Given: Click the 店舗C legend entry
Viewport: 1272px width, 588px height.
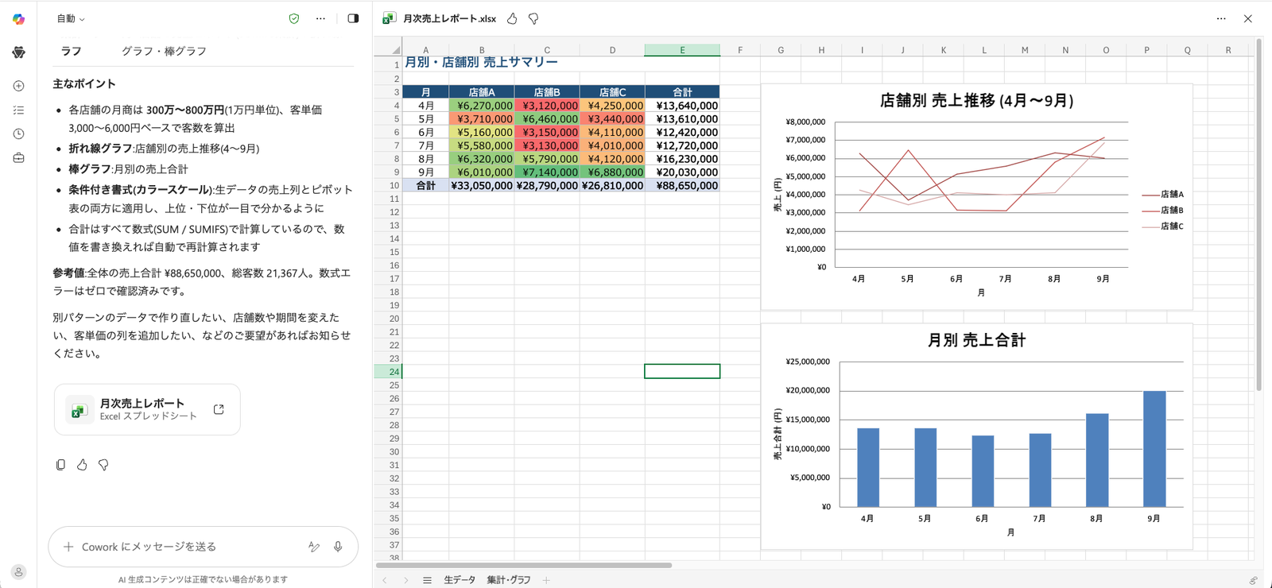Looking at the screenshot, I should pyautogui.click(x=1163, y=226).
